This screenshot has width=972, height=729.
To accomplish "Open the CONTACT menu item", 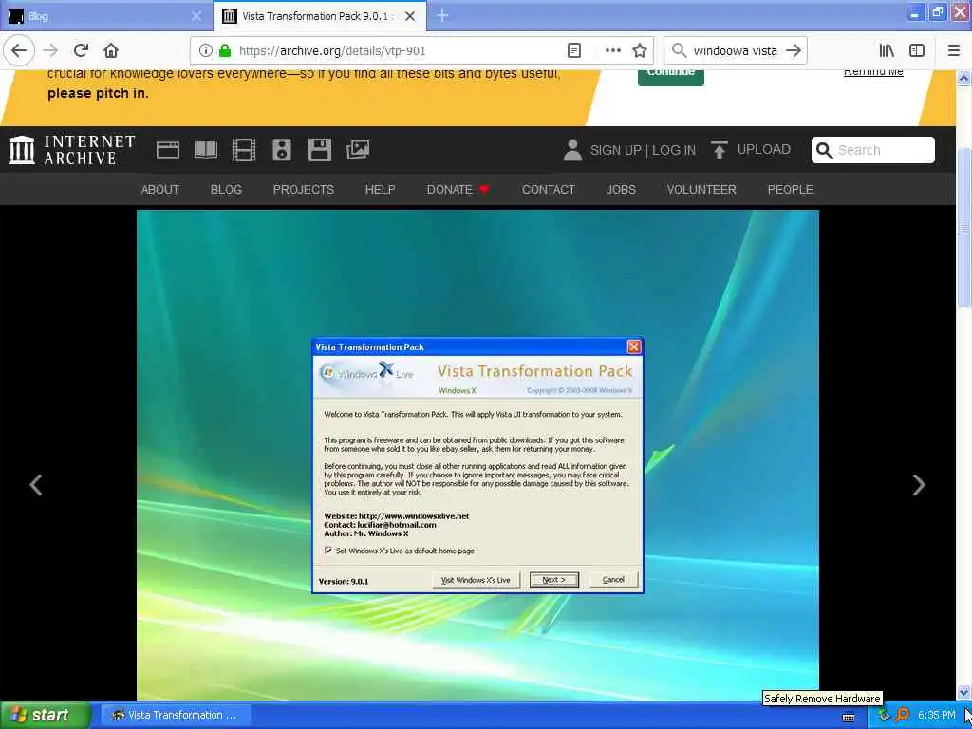I will [548, 190].
